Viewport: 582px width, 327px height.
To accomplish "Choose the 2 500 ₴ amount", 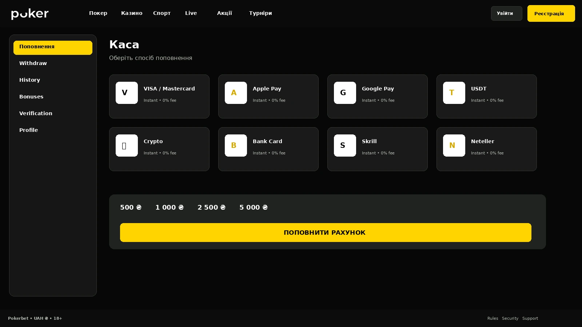I will pyautogui.click(x=212, y=207).
